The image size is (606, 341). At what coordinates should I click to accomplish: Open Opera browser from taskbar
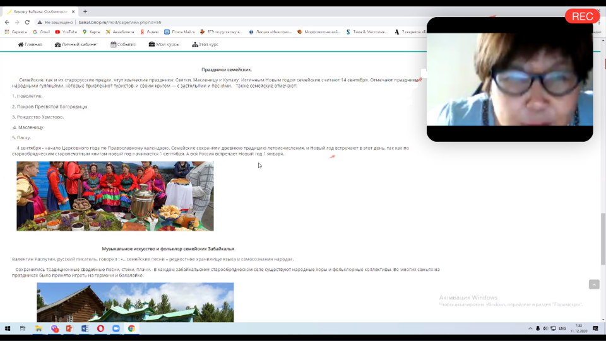100,328
